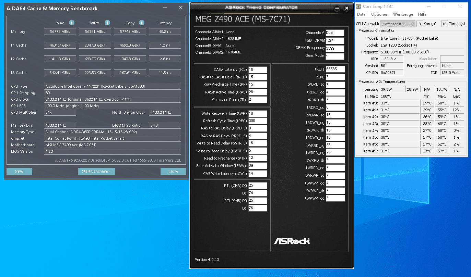Close the AIDA64 benchmark window

(181, 8)
